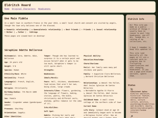Click the Eldritch Hoard site title
Viewport: 158px width, 118px height.
pos(18,5)
